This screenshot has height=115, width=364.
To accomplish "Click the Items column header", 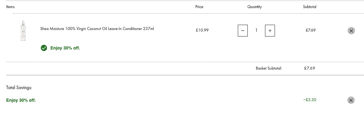I will pos(11,7).
